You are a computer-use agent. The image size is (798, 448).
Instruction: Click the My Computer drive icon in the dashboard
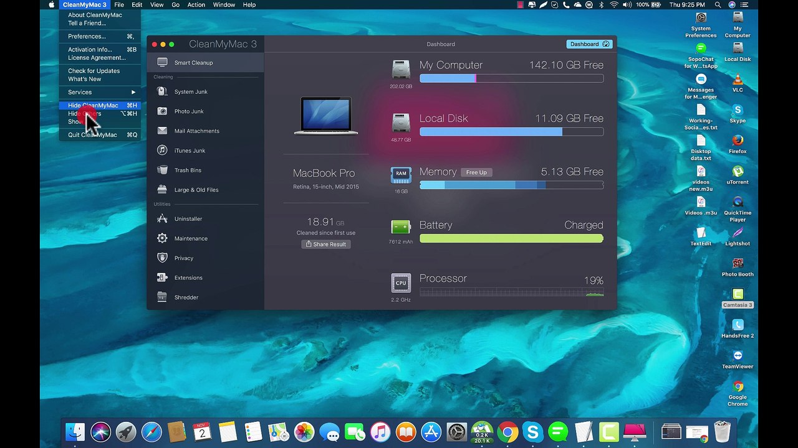[x=401, y=70]
